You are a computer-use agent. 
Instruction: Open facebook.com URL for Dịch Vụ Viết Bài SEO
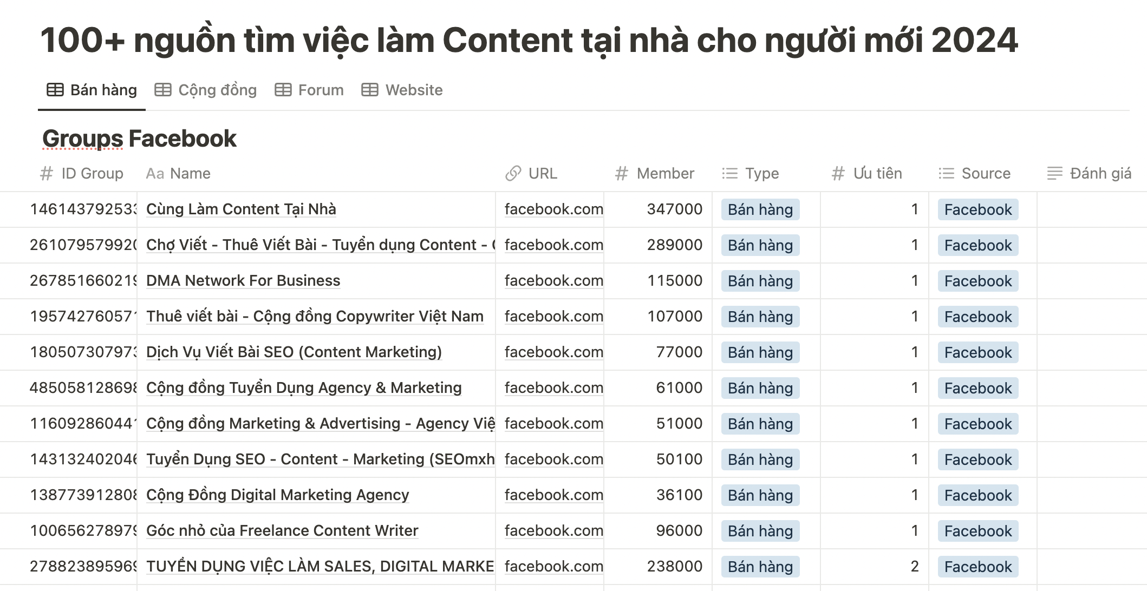pyautogui.click(x=553, y=352)
